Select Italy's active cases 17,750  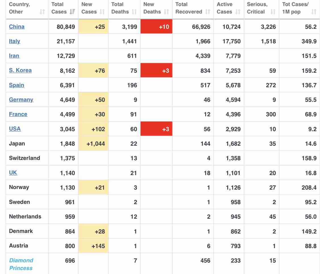coord(232,41)
